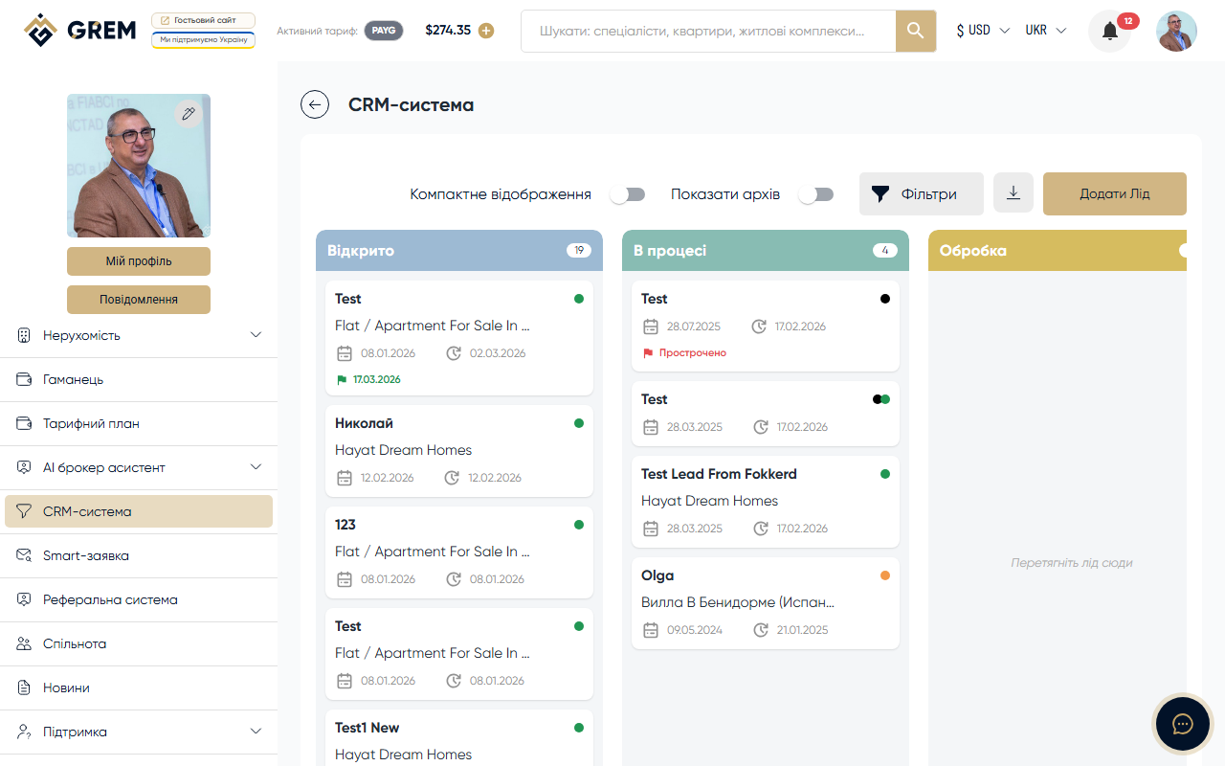Click the Додати Лід button
The height and width of the screenshot is (766, 1225).
(x=1114, y=192)
